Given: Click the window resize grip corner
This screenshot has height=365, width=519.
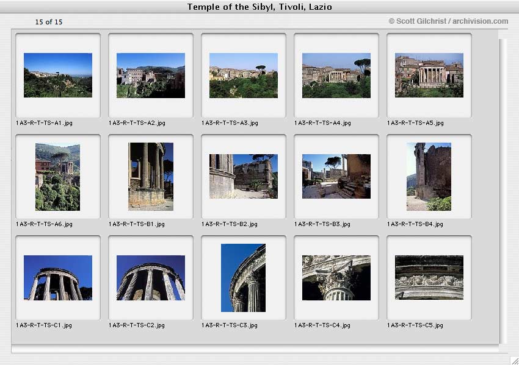Looking at the screenshot, I should pyautogui.click(x=514, y=360).
